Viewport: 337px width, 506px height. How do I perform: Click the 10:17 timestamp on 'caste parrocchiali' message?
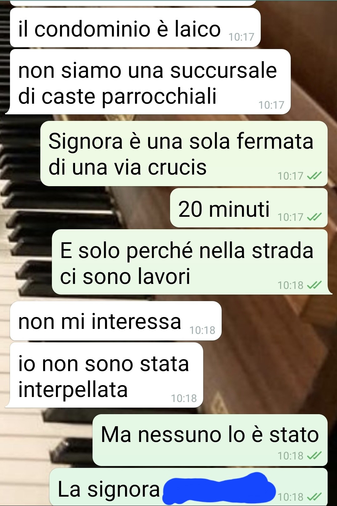271,105
